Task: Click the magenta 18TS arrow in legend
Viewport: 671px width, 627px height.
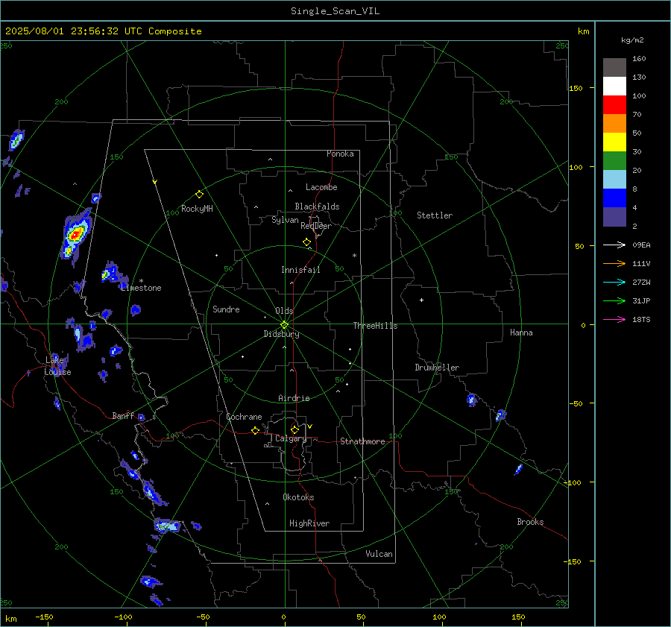Action: [x=614, y=319]
